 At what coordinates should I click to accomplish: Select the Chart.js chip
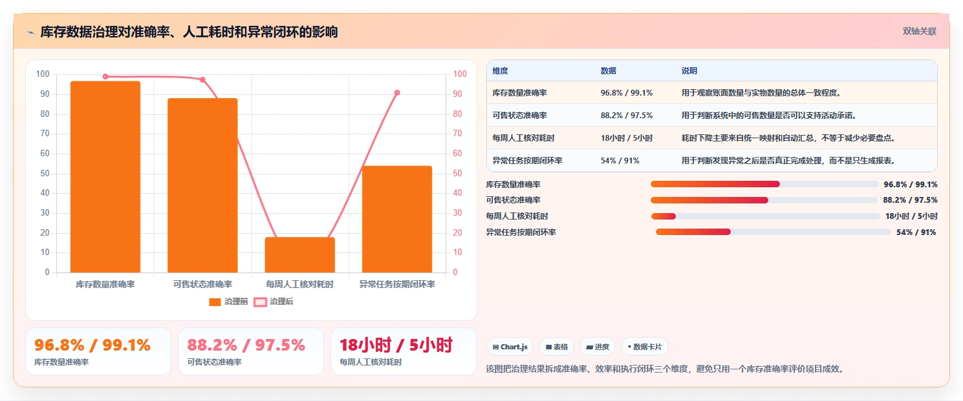[510, 347]
